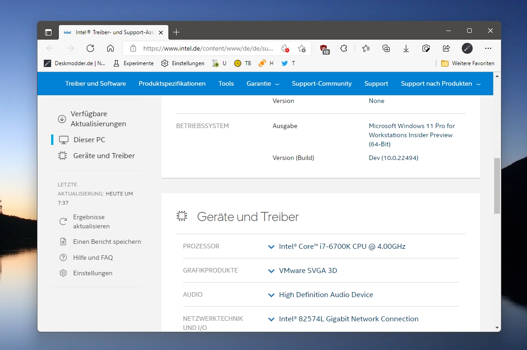Open the tab actions menu icon
This screenshot has height=350, width=527.
click(x=48, y=32)
